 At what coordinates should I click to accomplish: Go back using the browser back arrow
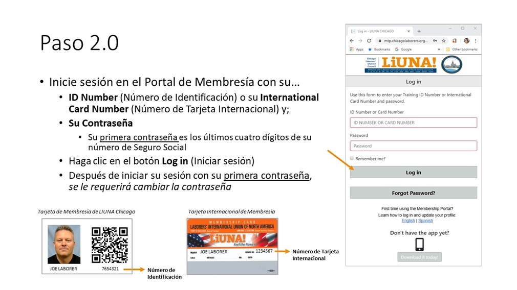pyautogui.click(x=352, y=41)
